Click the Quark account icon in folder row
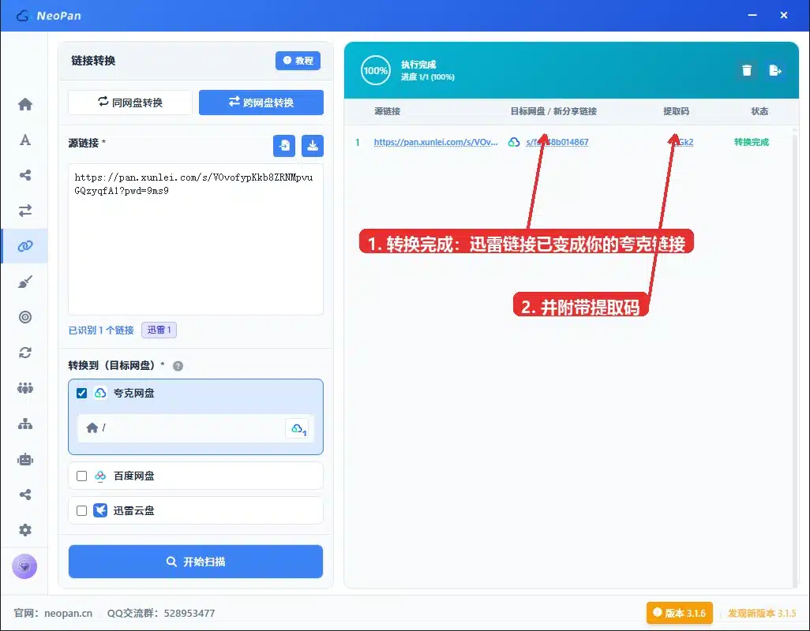810x631 pixels. tap(298, 428)
